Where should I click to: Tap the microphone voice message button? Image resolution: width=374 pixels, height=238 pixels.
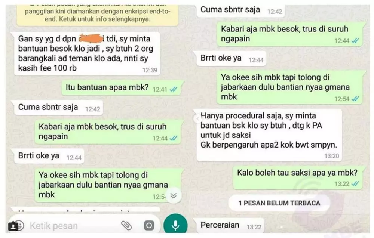175,225
